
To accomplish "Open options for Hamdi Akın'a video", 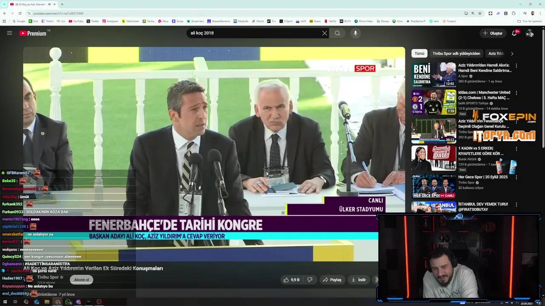I will pyautogui.click(x=516, y=66).
